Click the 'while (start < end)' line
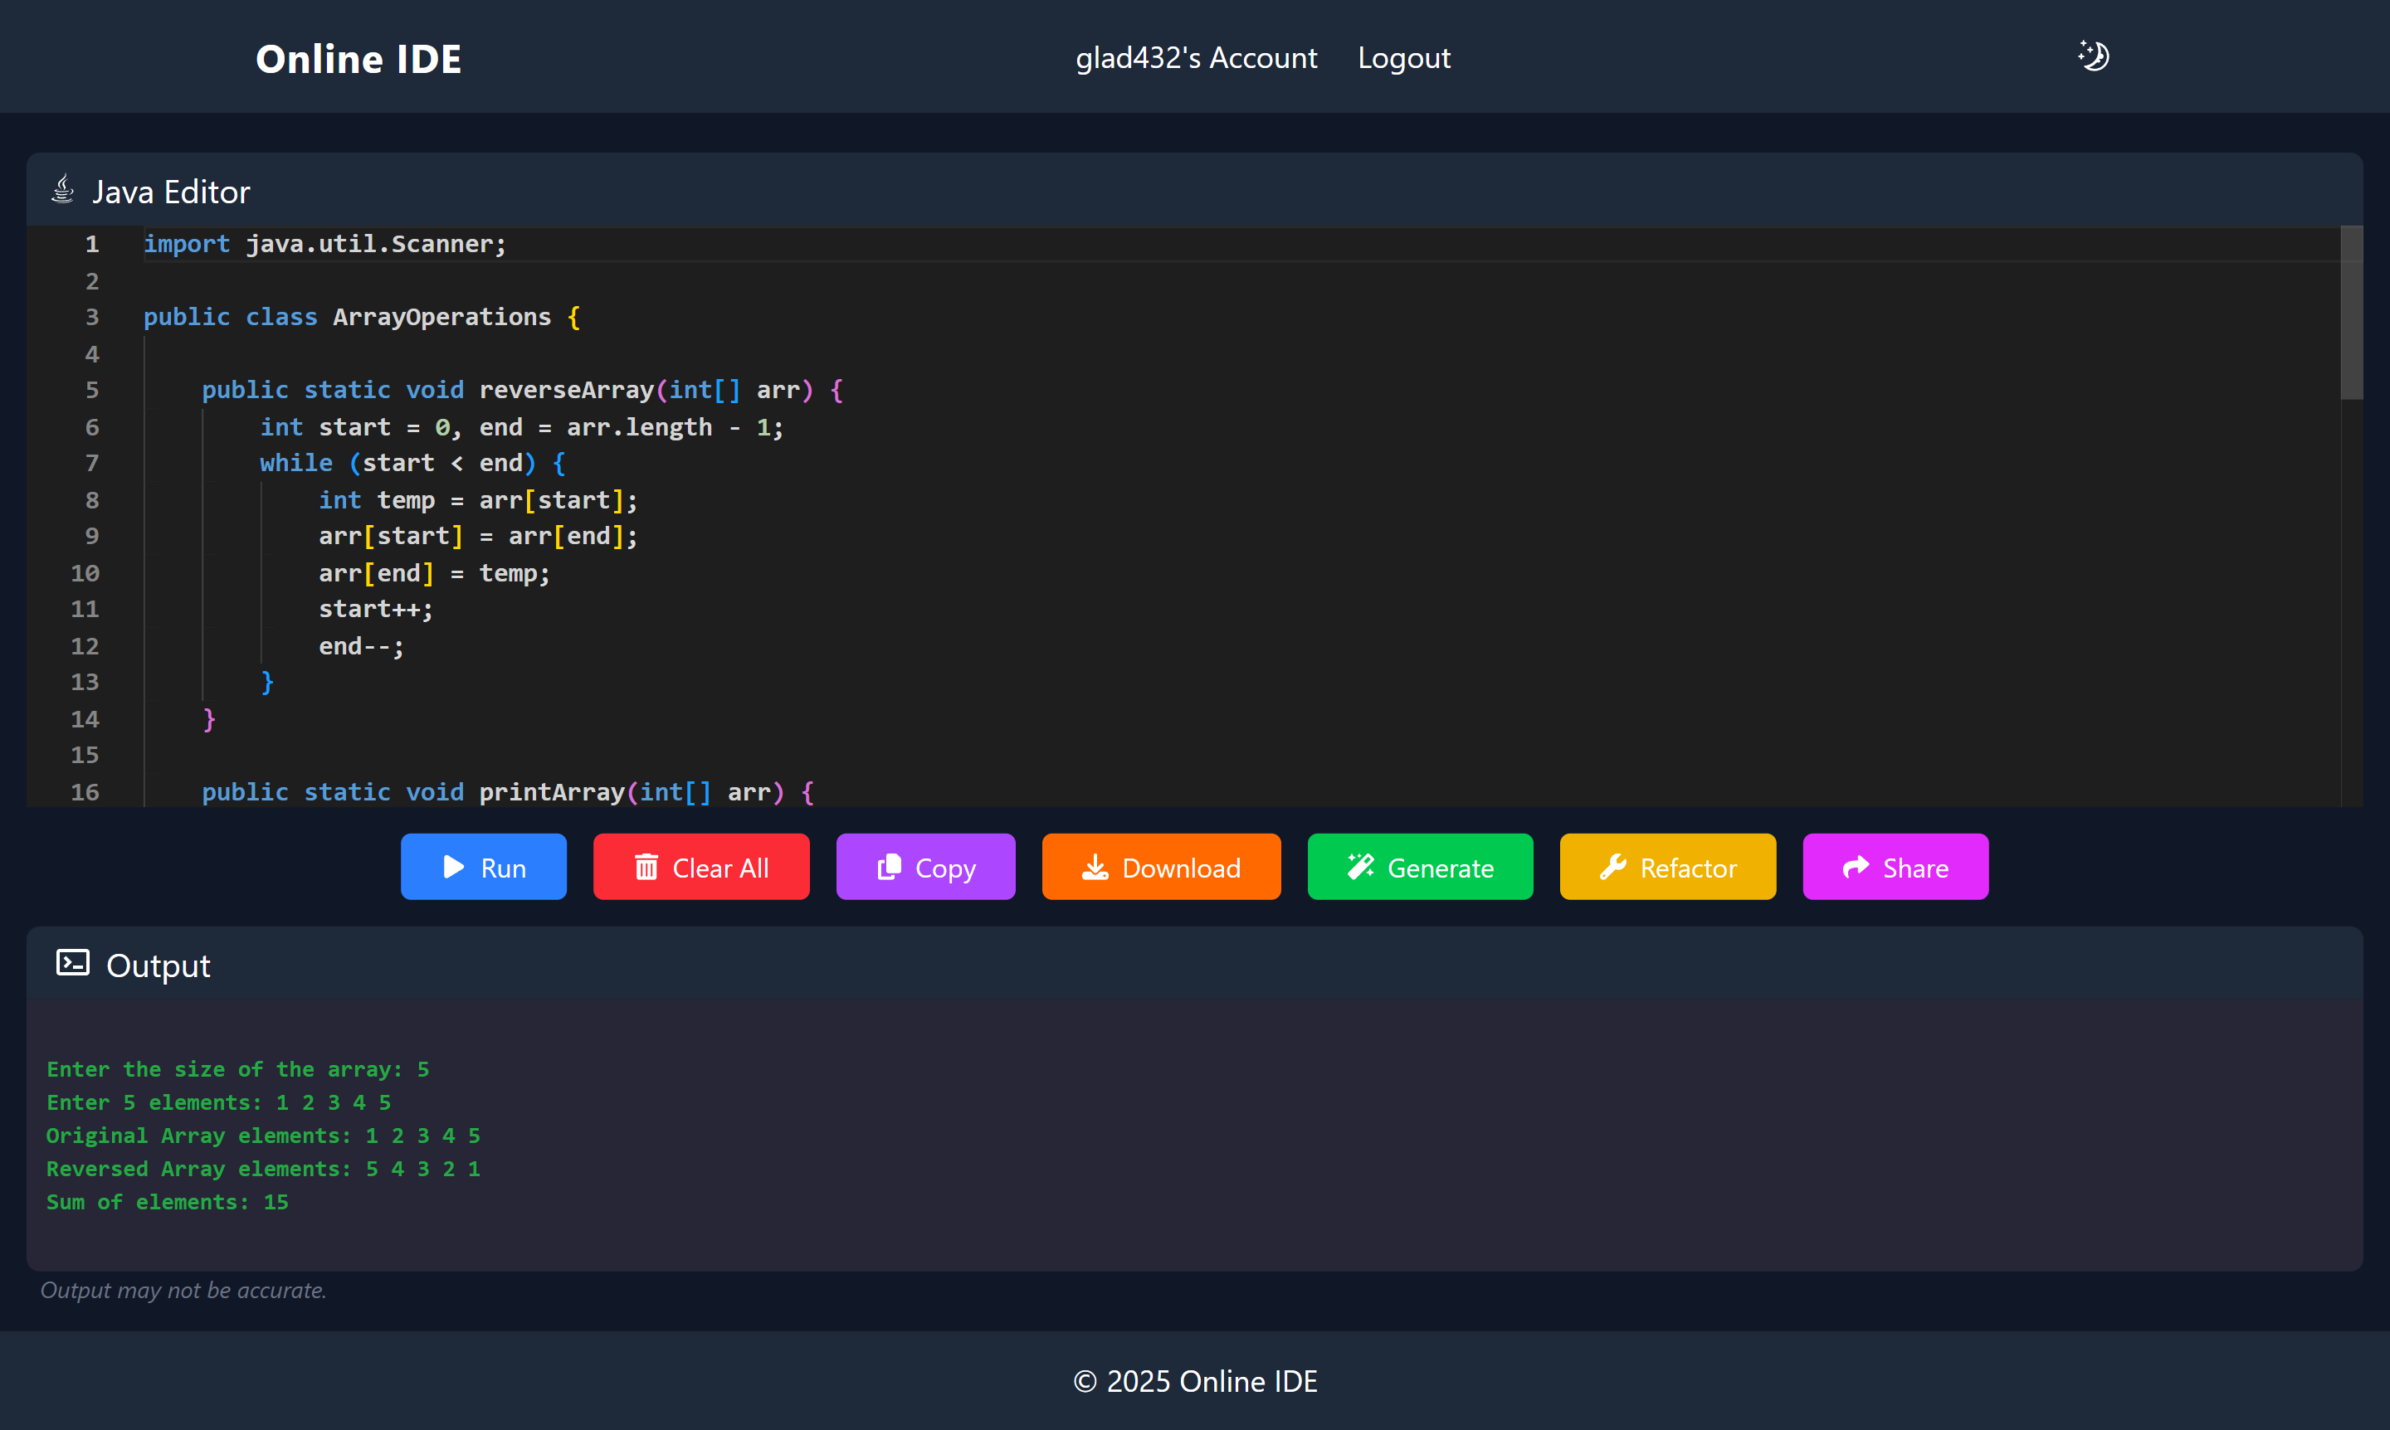The image size is (2390, 1430). pyautogui.click(x=412, y=464)
